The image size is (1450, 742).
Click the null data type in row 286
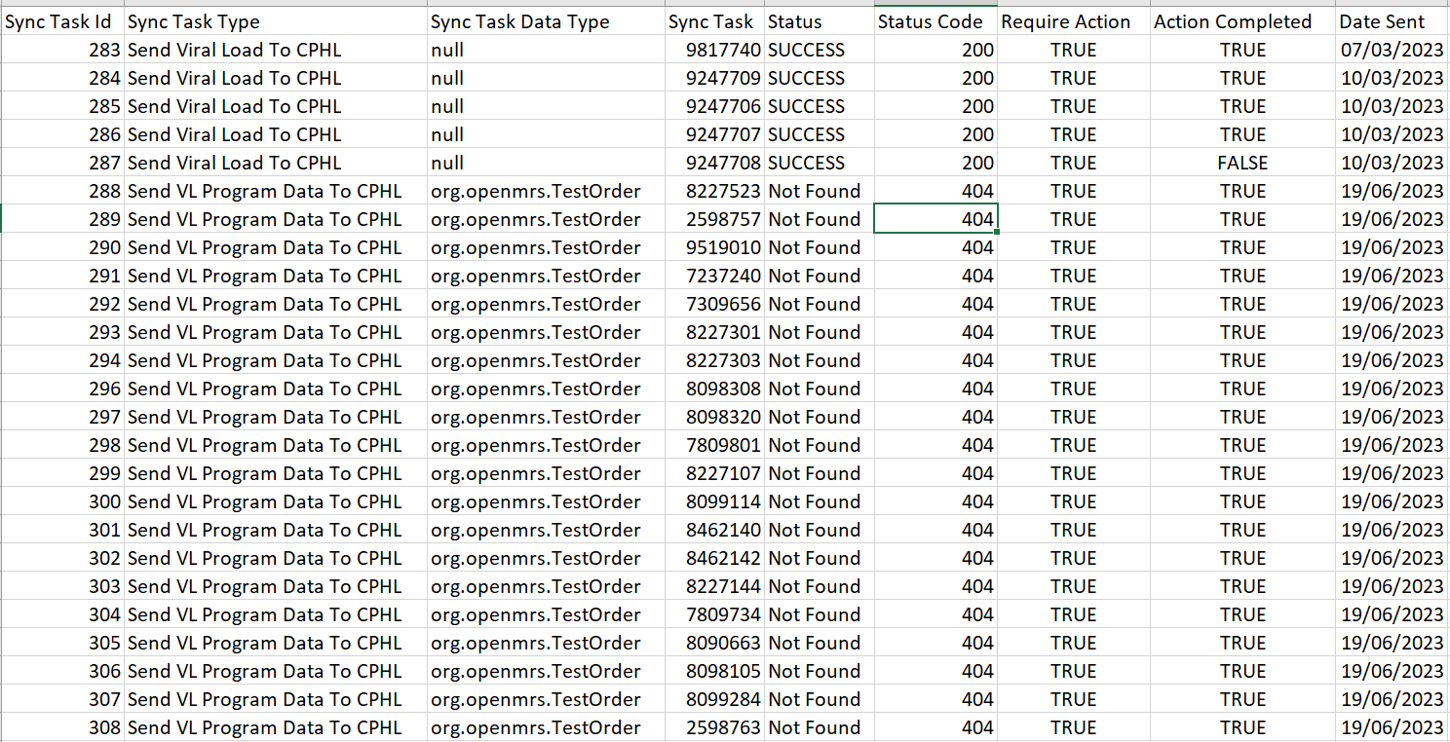[546, 134]
